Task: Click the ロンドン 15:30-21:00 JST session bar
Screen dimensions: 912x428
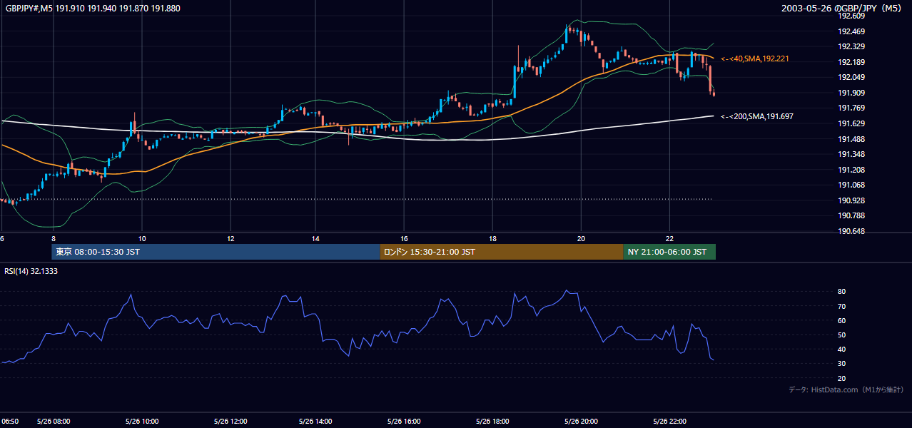Action: 501,252
